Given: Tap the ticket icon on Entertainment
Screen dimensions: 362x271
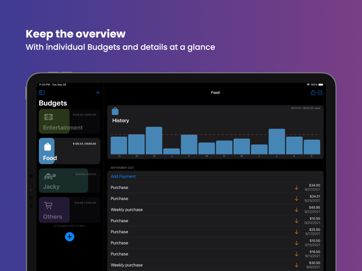Looking at the screenshot, I should tap(49, 117).
